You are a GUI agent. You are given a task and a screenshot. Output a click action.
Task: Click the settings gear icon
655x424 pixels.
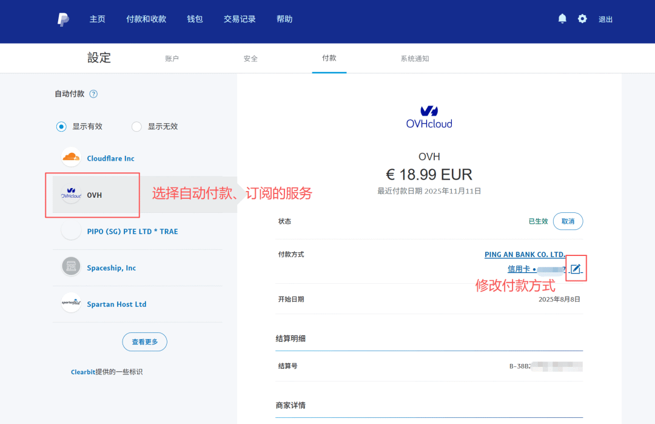tap(582, 19)
